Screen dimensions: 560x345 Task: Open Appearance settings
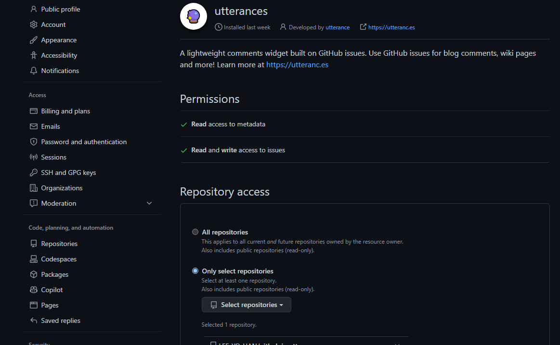click(x=59, y=40)
